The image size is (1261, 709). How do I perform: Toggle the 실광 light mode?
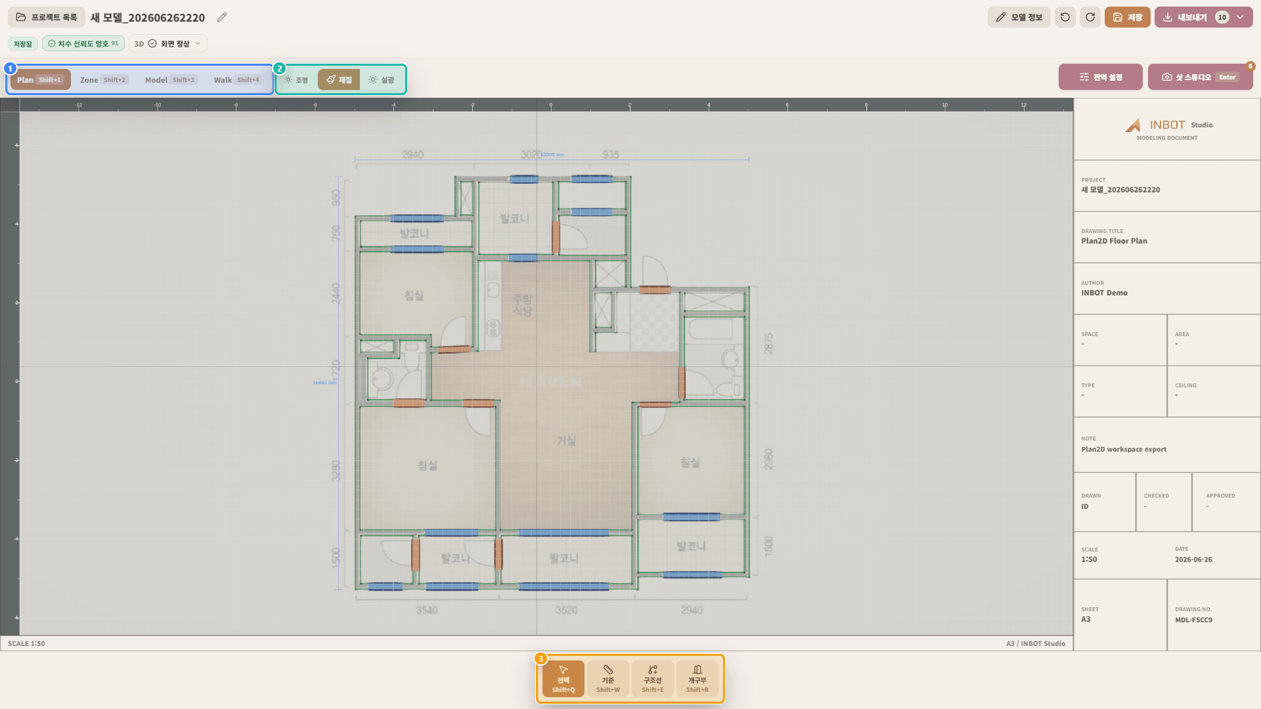[382, 79]
